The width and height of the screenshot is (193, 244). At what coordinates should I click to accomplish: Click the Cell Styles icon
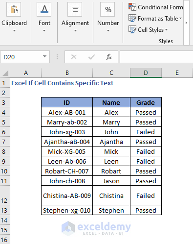(x=132, y=29)
